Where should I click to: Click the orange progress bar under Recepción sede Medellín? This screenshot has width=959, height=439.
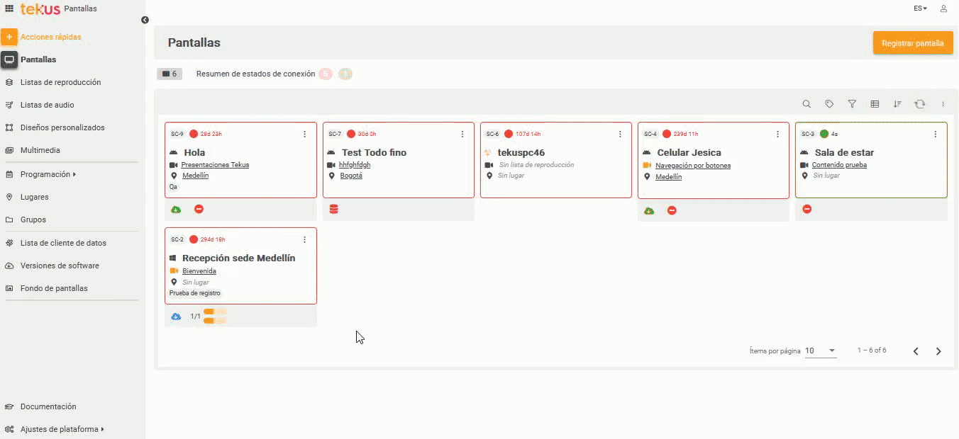pyautogui.click(x=214, y=316)
